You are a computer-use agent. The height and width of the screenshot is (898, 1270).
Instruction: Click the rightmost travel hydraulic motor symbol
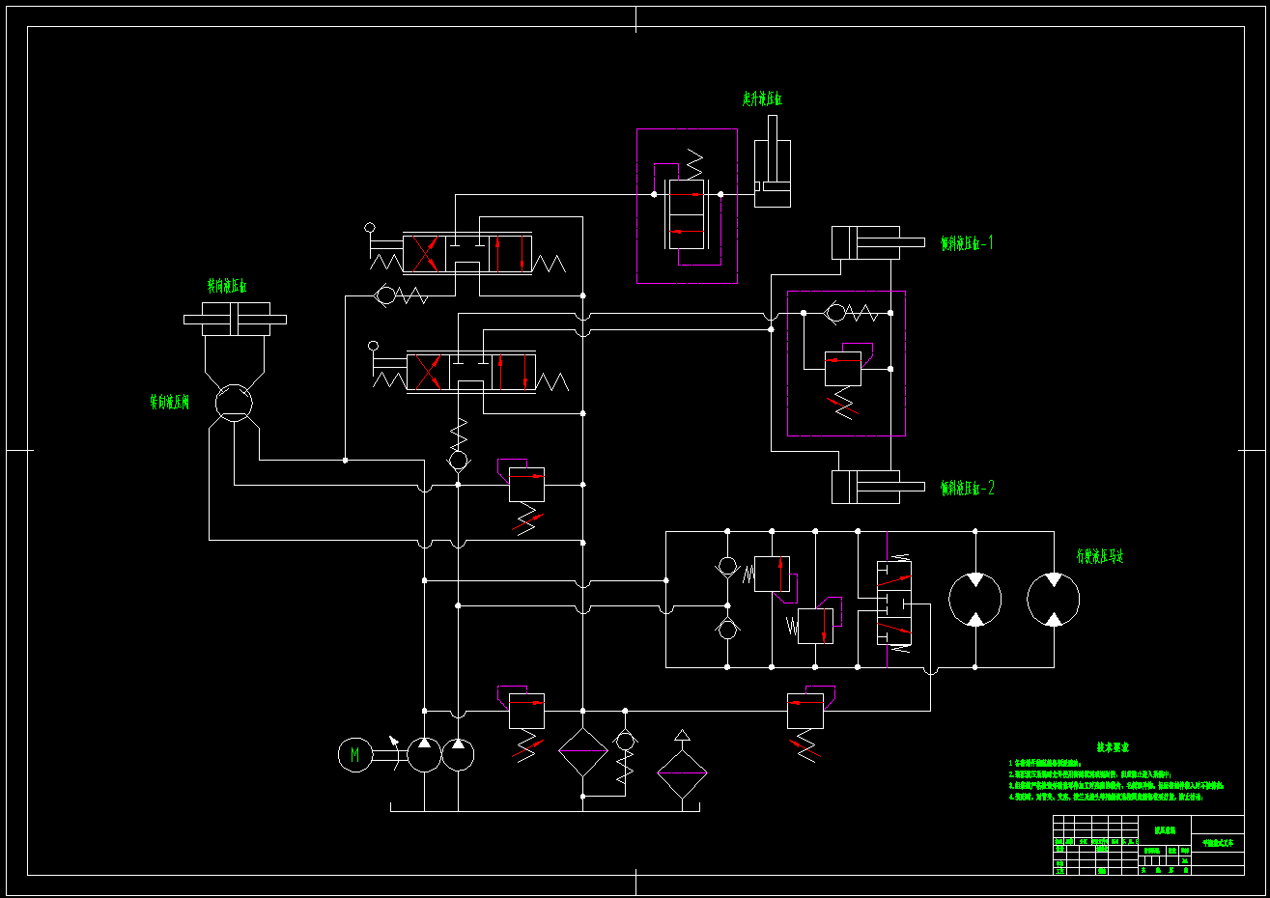point(1054,600)
